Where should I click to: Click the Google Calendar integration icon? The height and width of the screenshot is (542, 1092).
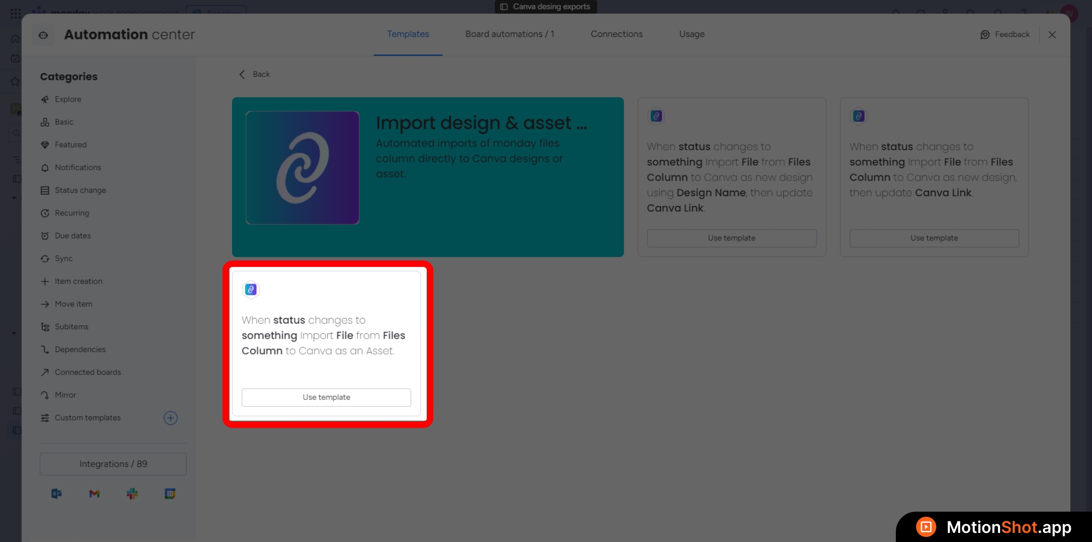coord(170,493)
